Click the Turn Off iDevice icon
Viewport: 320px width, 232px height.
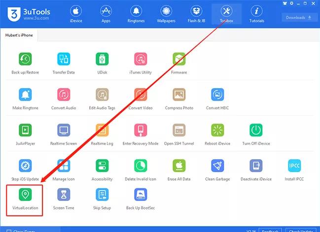coord(256,130)
